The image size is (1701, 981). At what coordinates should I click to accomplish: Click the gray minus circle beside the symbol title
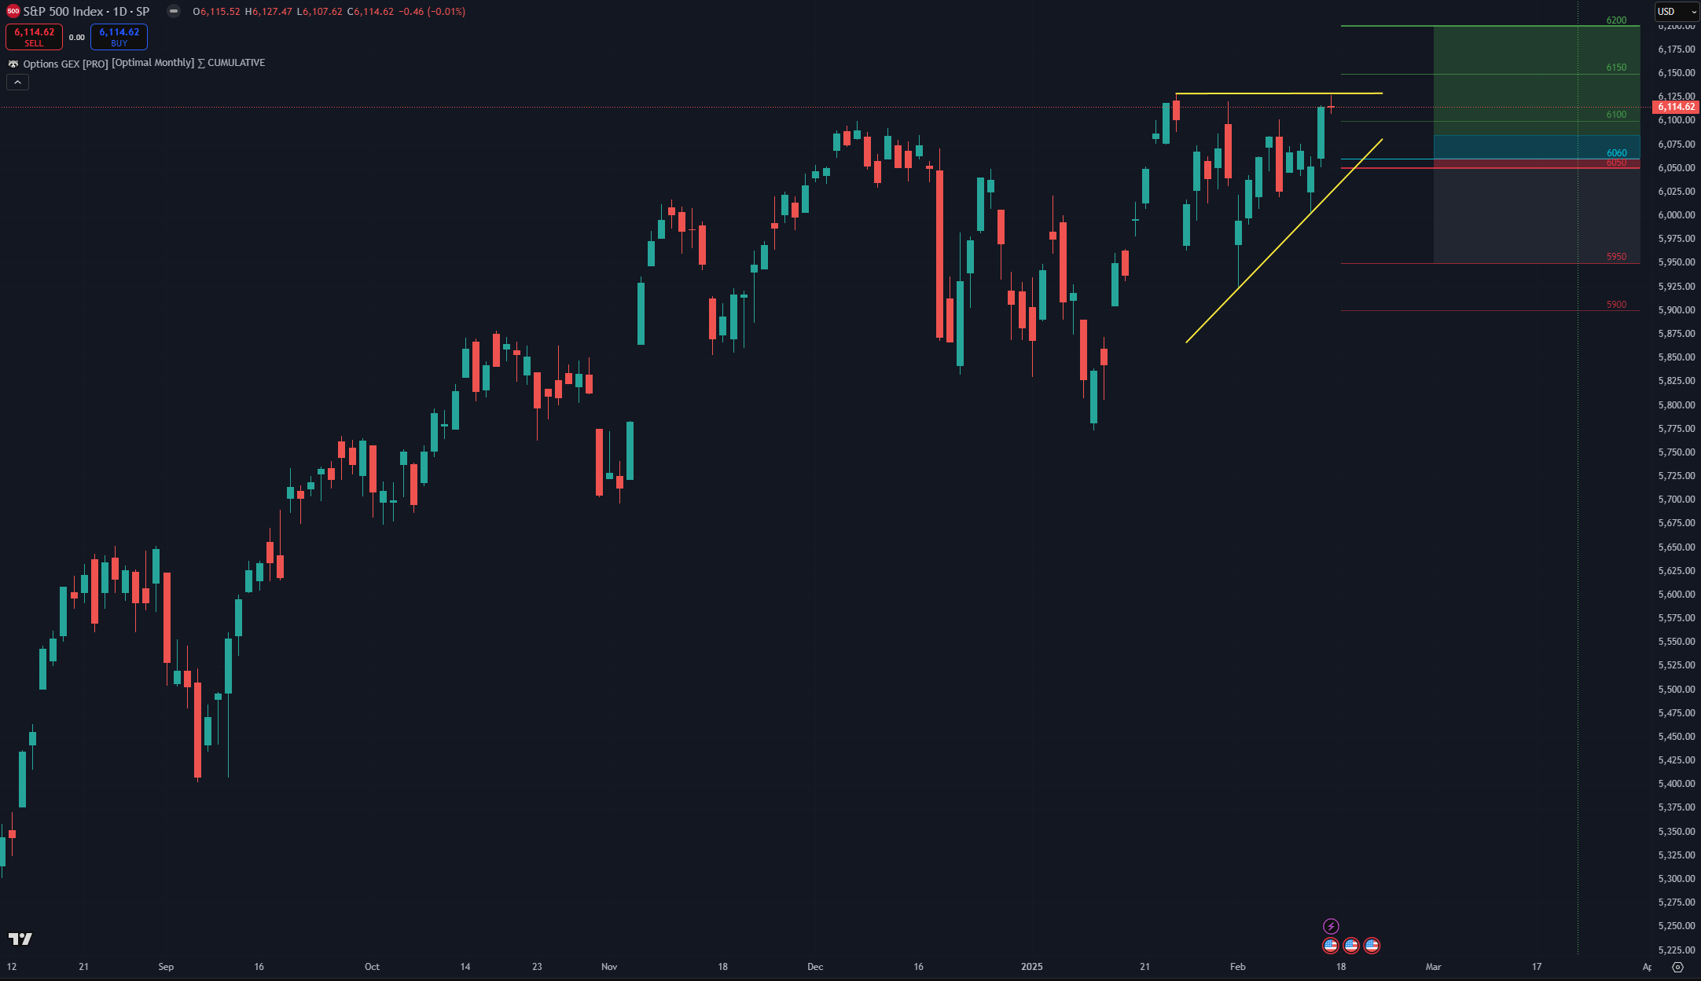(x=174, y=11)
